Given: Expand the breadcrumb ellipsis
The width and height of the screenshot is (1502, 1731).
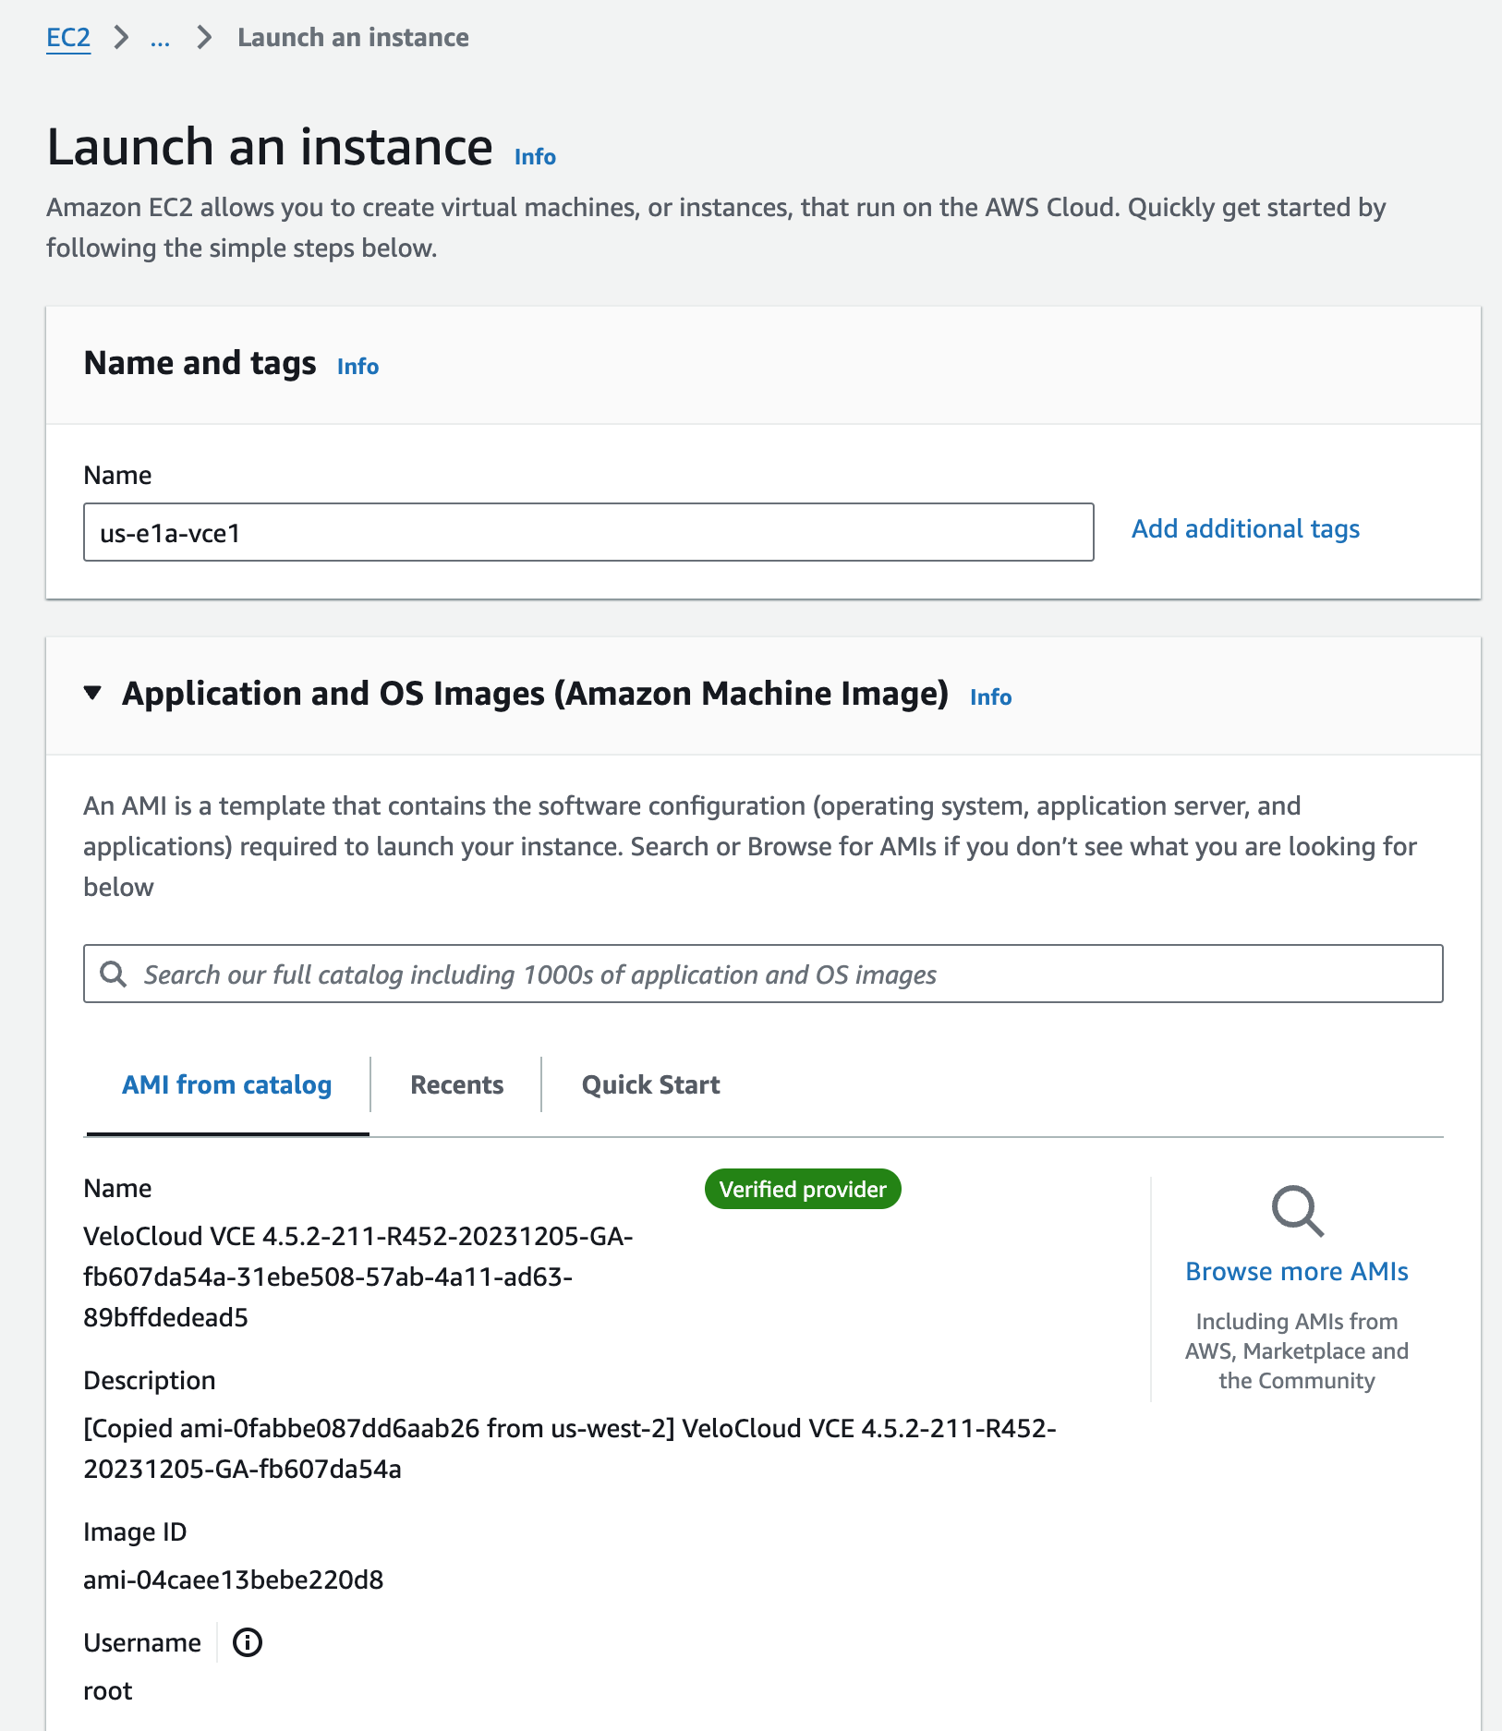Looking at the screenshot, I should (x=160, y=38).
